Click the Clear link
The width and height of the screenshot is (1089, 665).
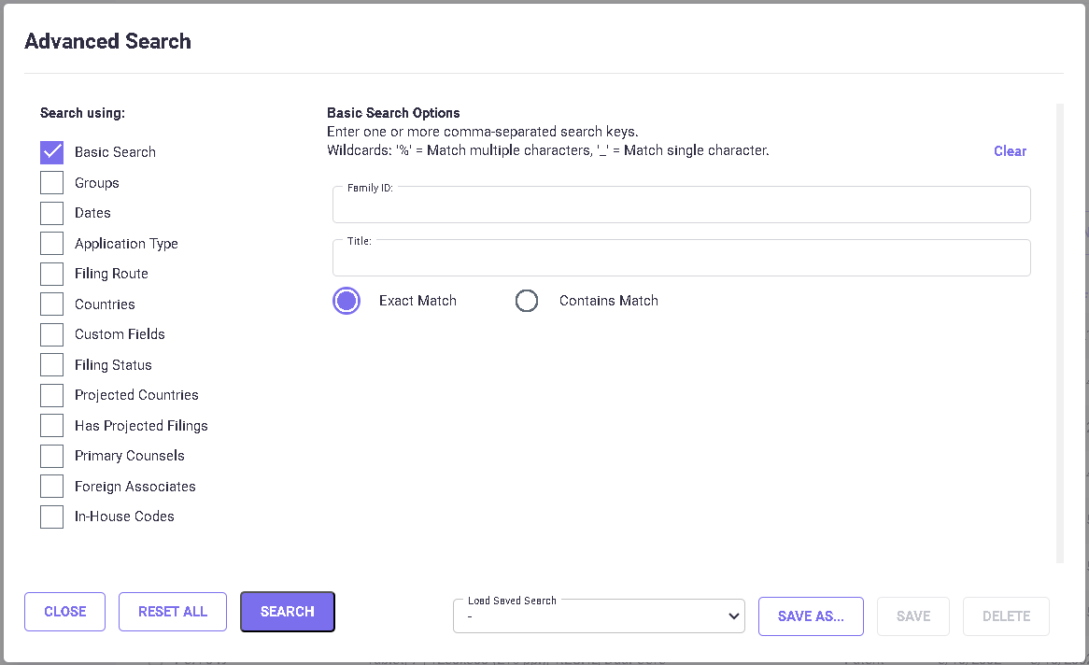coord(1010,151)
